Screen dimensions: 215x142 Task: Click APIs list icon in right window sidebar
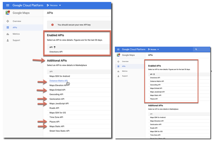click(118, 66)
